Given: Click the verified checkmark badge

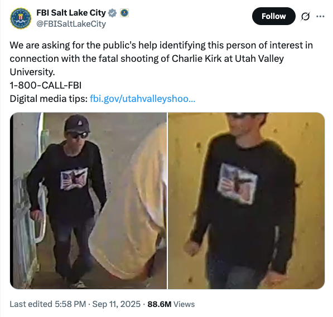Looking at the screenshot, I should (112, 13).
